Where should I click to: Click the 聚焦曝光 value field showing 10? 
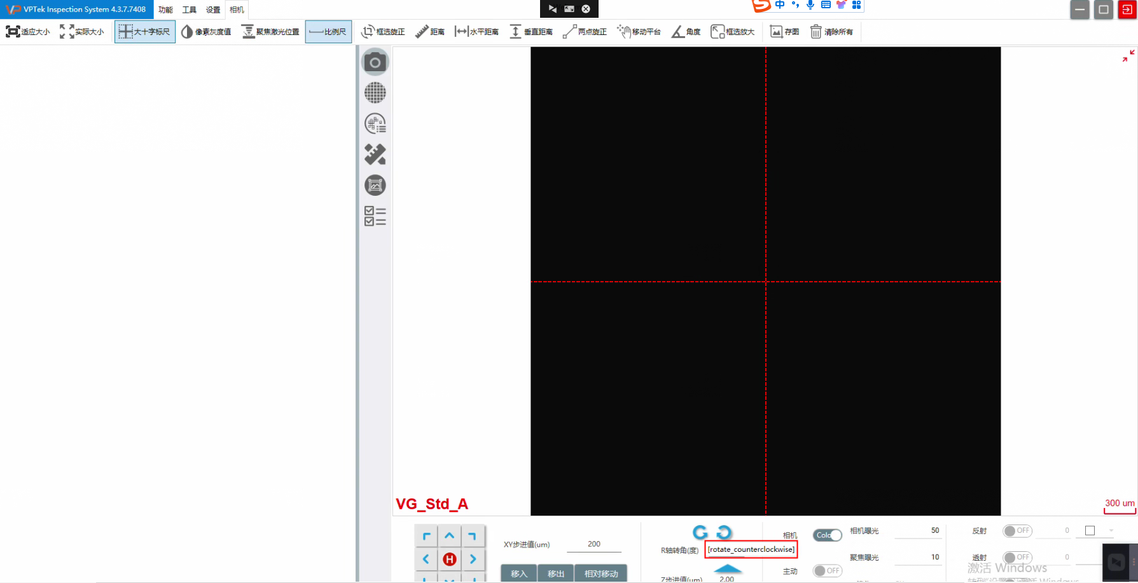click(917, 558)
